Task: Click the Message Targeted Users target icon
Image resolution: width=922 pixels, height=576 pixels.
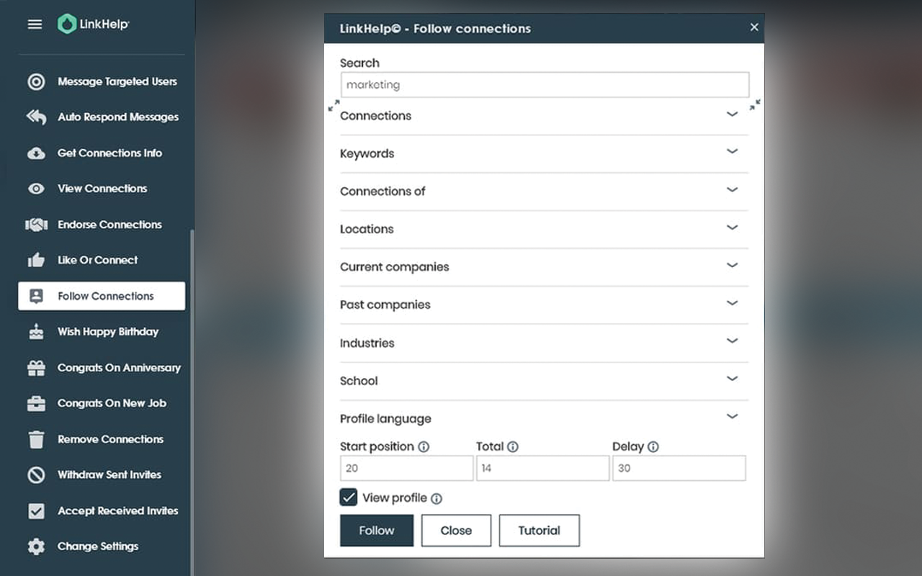Action: click(36, 81)
